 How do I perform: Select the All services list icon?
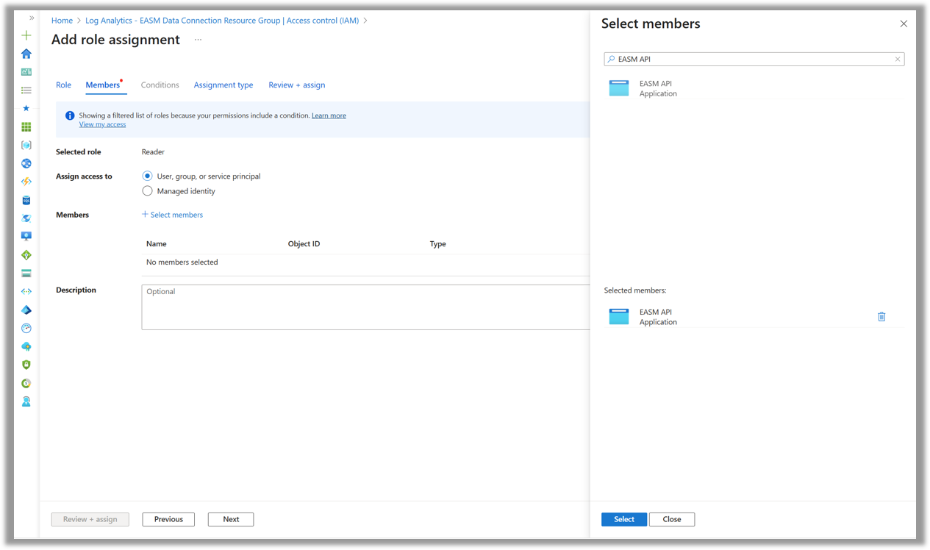tap(26, 90)
